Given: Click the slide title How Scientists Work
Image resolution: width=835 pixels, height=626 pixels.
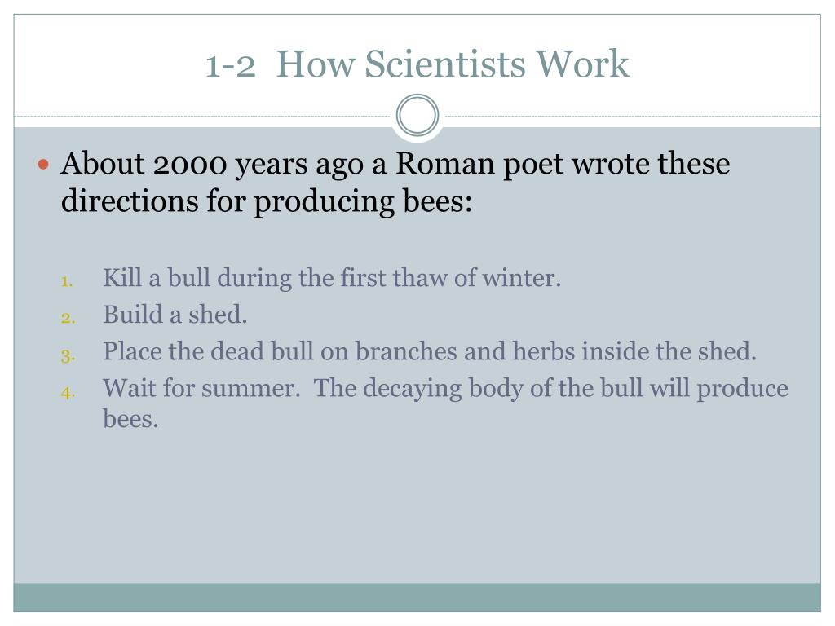Looking at the screenshot, I should (x=453, y=64).
